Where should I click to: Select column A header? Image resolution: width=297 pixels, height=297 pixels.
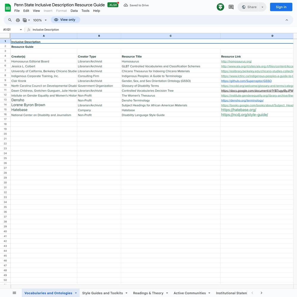coord(44,36)
